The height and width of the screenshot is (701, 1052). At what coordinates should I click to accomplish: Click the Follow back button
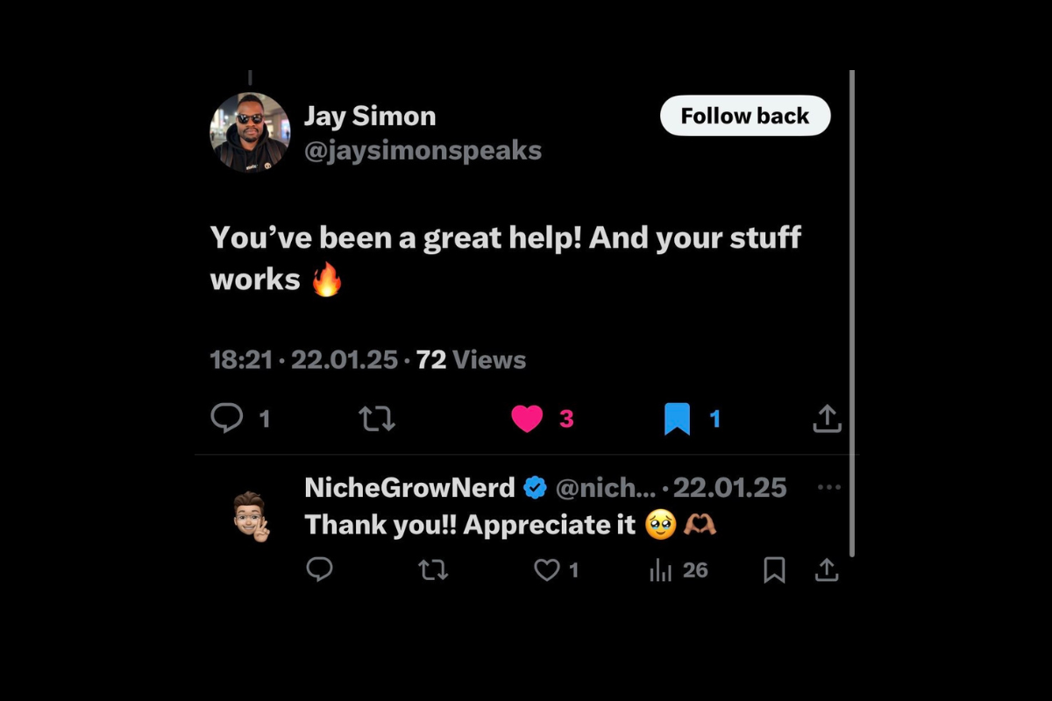tap(745, 116)
